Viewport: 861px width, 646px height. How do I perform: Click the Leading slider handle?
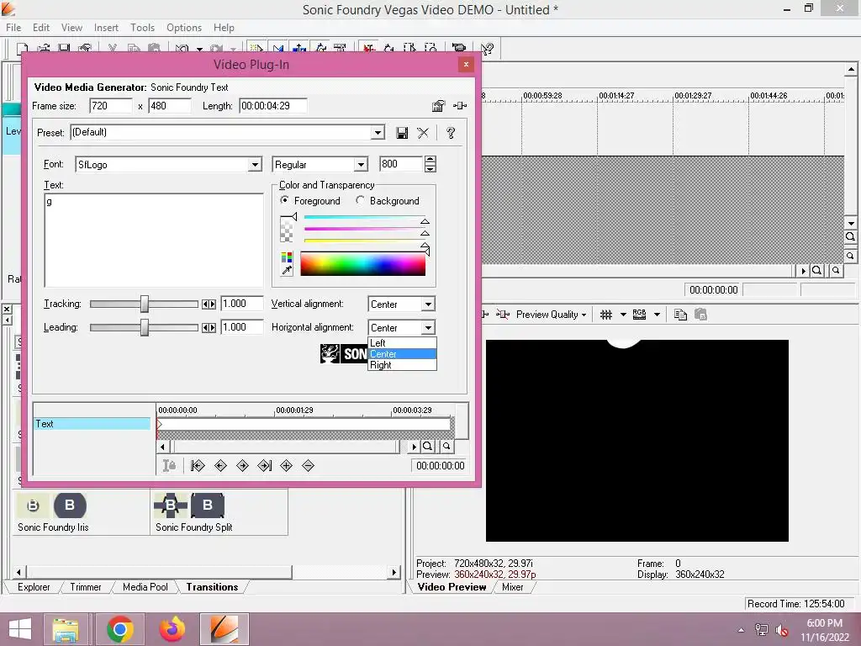tap(144, 327)
